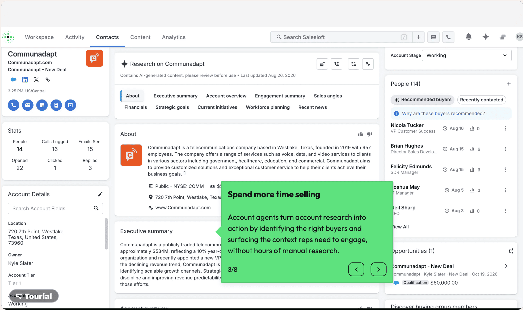Jump to Recent news section tab
523x310 pixels.
[313, 107]
